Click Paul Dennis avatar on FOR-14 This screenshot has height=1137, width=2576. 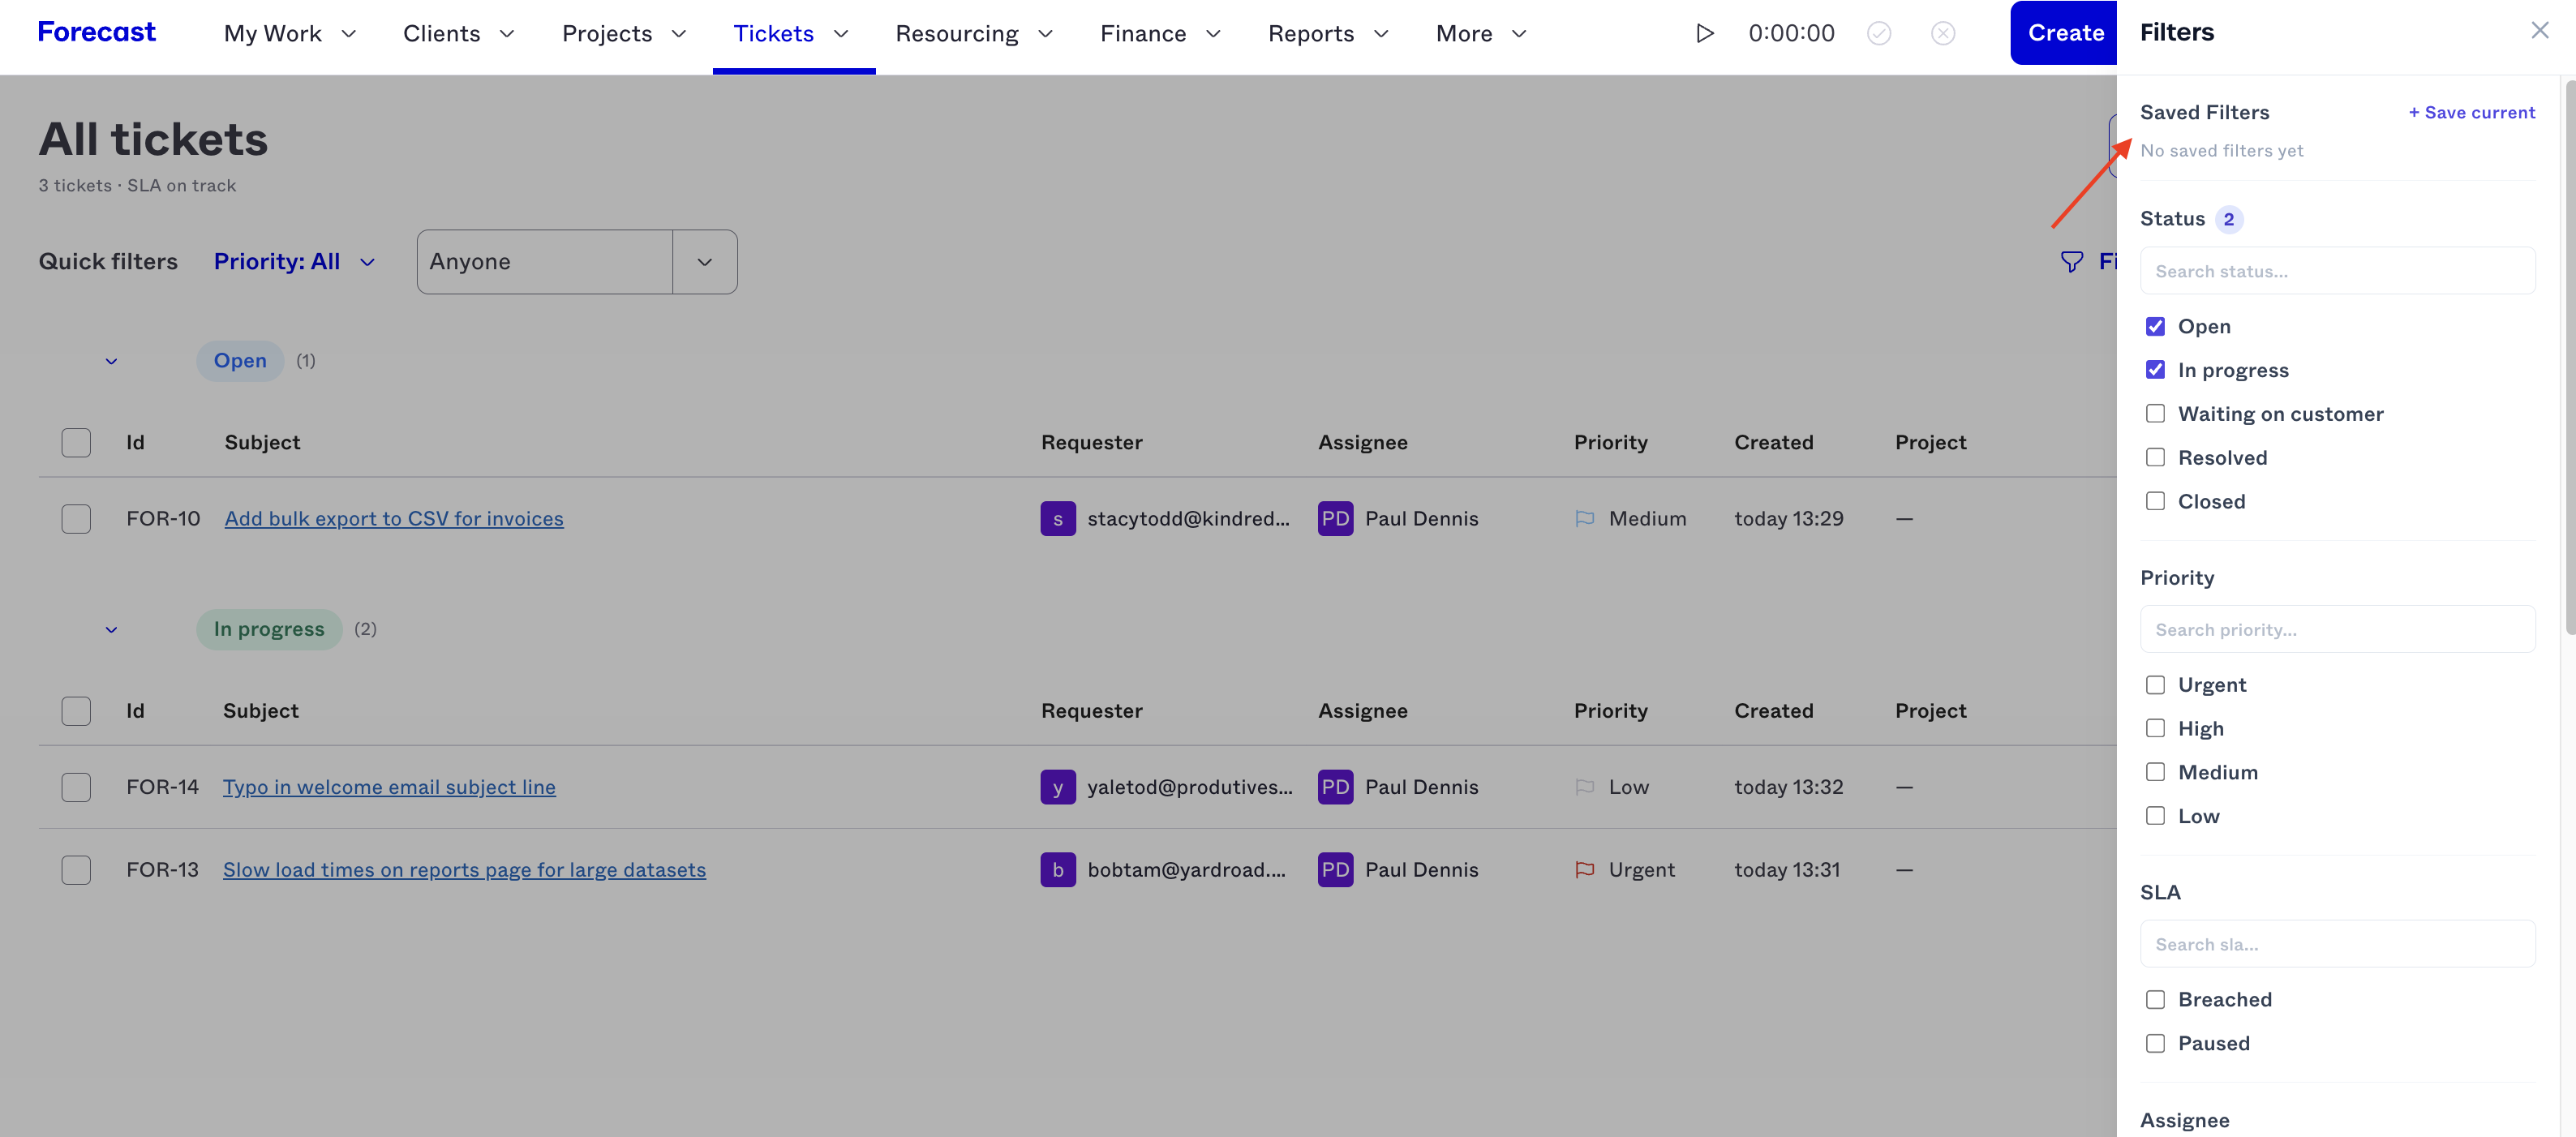tap(1335, 787)
